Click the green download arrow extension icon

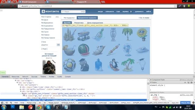tap(189, 6)
